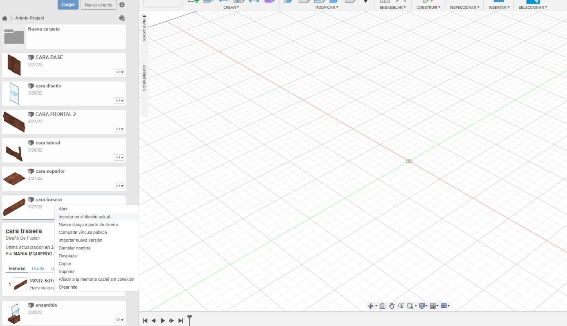Select the ensamble design thumbnail

(x=14, y=313)
